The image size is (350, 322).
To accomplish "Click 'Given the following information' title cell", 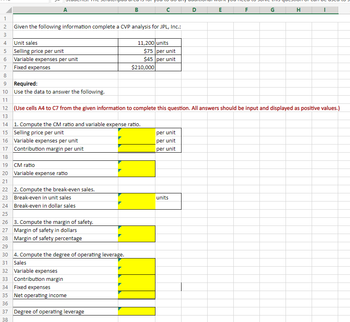I will [x=97, y=27].
